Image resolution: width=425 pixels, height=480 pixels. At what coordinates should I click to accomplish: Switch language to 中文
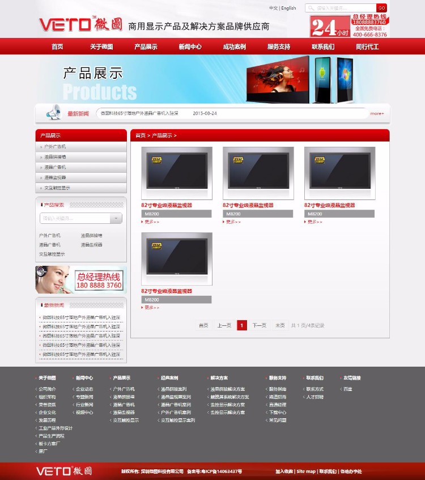click(274, 8)
